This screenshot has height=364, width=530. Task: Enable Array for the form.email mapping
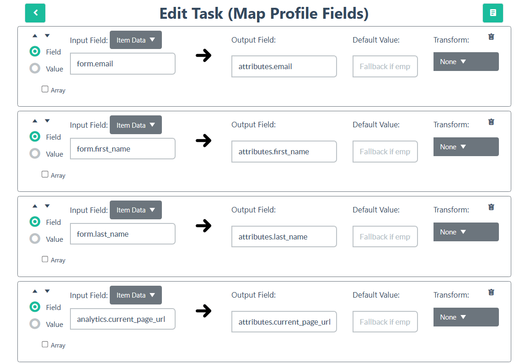45,89
